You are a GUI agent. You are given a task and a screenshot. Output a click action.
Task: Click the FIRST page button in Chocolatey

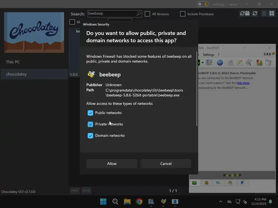(75, 190)
